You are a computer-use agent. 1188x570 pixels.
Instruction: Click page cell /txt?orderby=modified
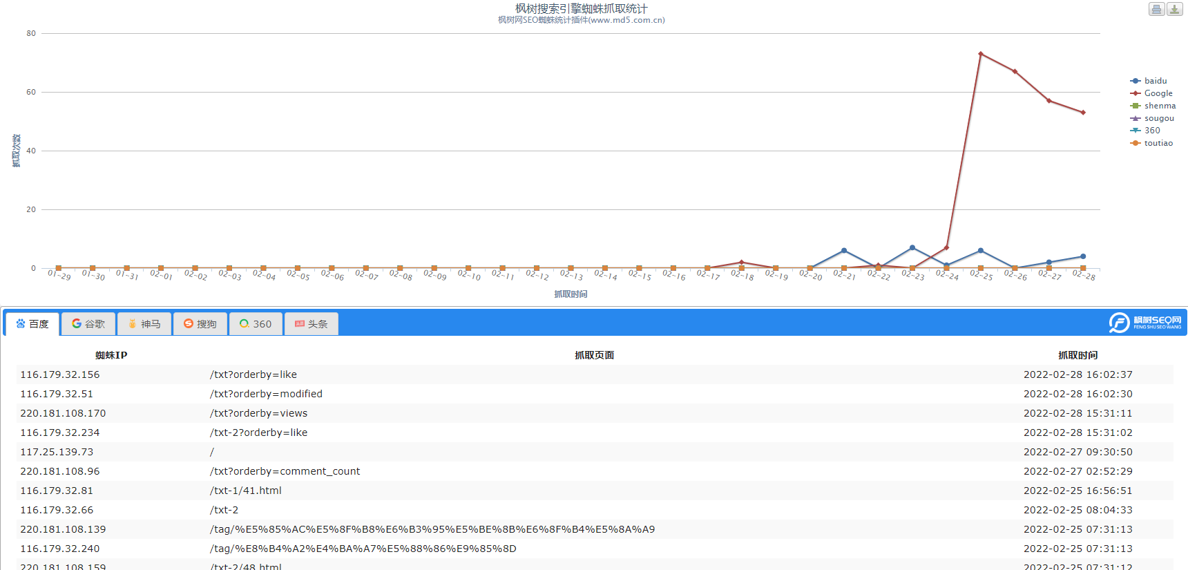coord(267,394)
